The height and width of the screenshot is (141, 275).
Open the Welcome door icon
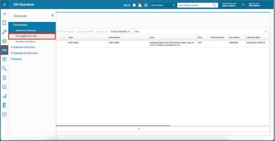5,23
